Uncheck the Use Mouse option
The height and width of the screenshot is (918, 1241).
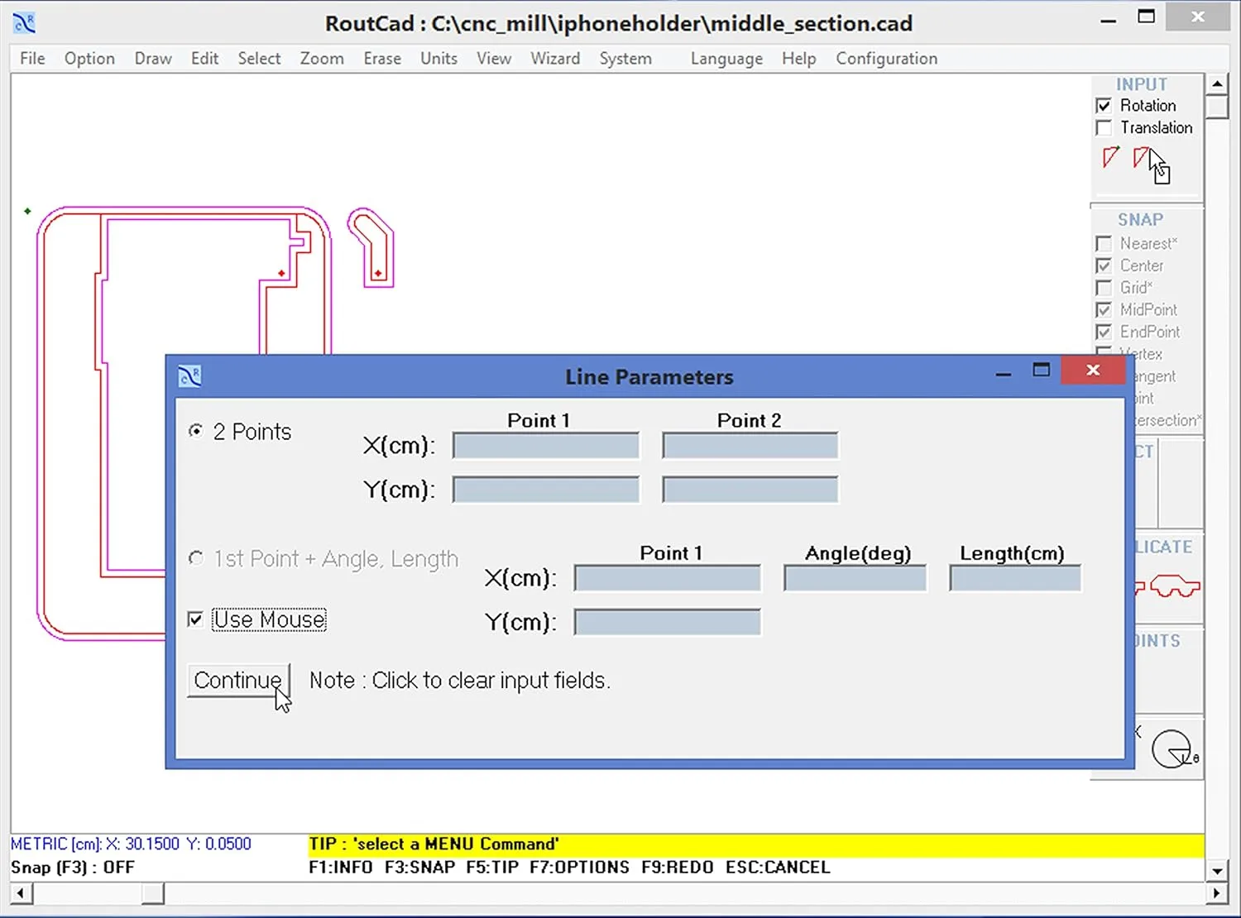point(195,619)
